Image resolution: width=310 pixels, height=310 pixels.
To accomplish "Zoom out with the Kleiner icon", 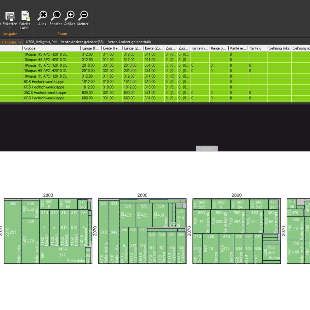I will 83,16.
